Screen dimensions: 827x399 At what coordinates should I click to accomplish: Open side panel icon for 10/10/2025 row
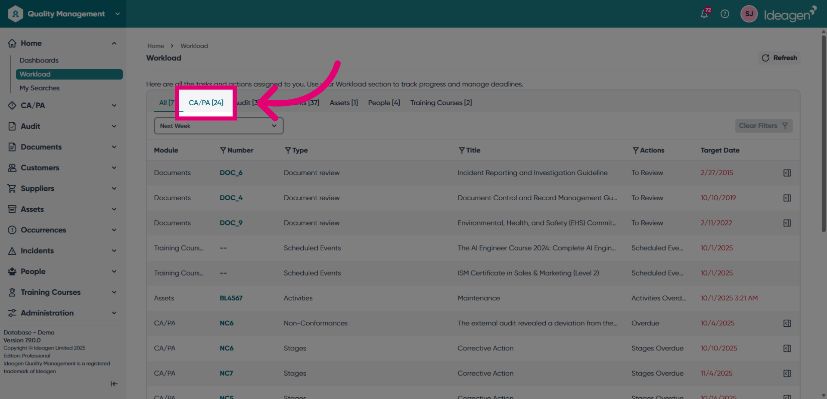pyautogui.click(x=787, y=348)
